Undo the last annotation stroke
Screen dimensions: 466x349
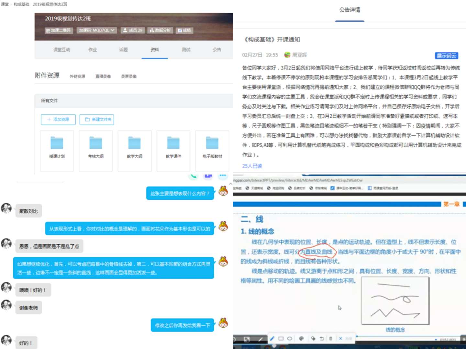[322, 338]
